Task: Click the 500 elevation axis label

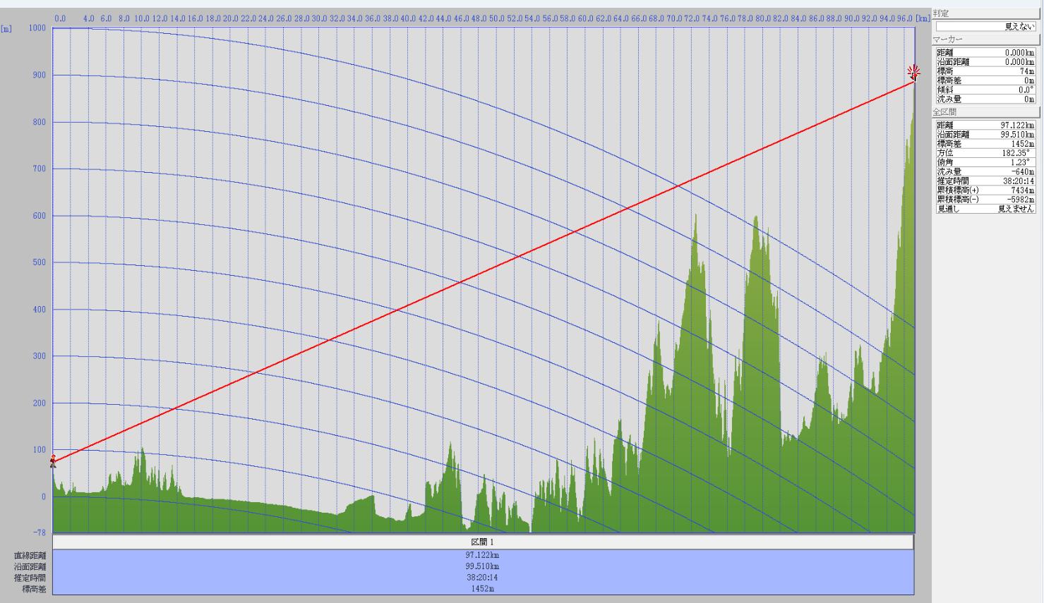Action: pyautogui.click(x=39, y=262)
